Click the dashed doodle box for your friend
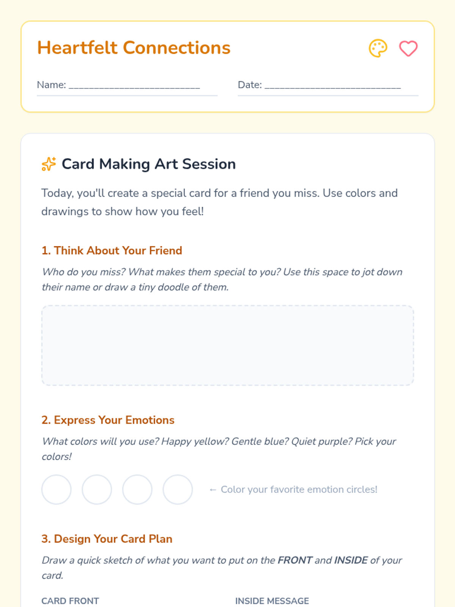 pos(227,345)
